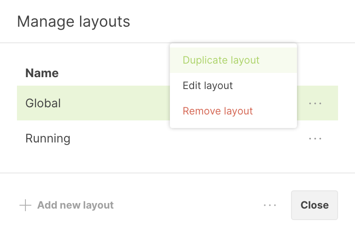Select Edit layout in the context menu
355x237 pixels.
pos(208,86)
